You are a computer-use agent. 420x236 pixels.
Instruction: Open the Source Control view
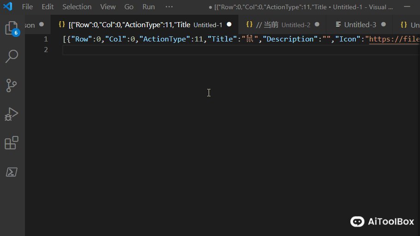tap(11, 85)
